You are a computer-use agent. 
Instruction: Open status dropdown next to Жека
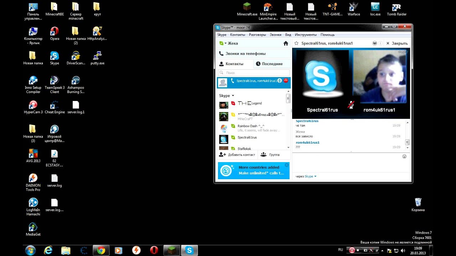[x=223, y=43]
